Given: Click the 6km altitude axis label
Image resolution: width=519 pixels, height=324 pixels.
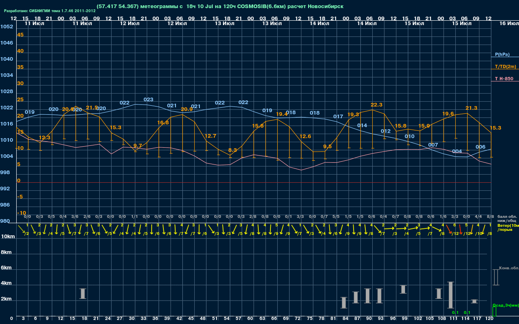Looking at the screenshot, I should coord(6,268).
